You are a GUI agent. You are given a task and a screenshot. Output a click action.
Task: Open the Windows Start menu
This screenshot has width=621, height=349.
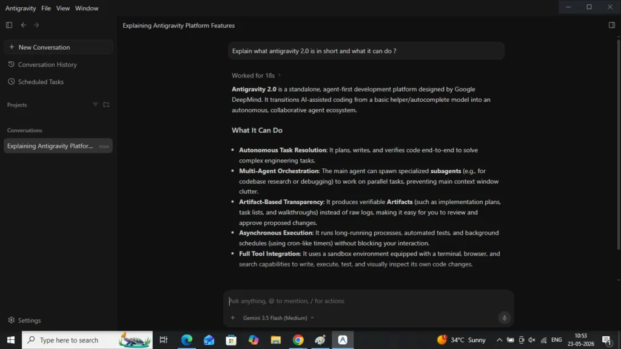point(11,340)
